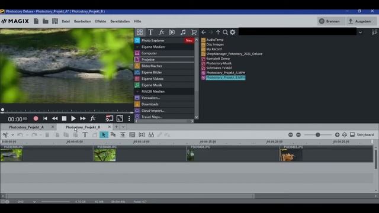Collapse the MAGIX Medien section

[137, 92]
